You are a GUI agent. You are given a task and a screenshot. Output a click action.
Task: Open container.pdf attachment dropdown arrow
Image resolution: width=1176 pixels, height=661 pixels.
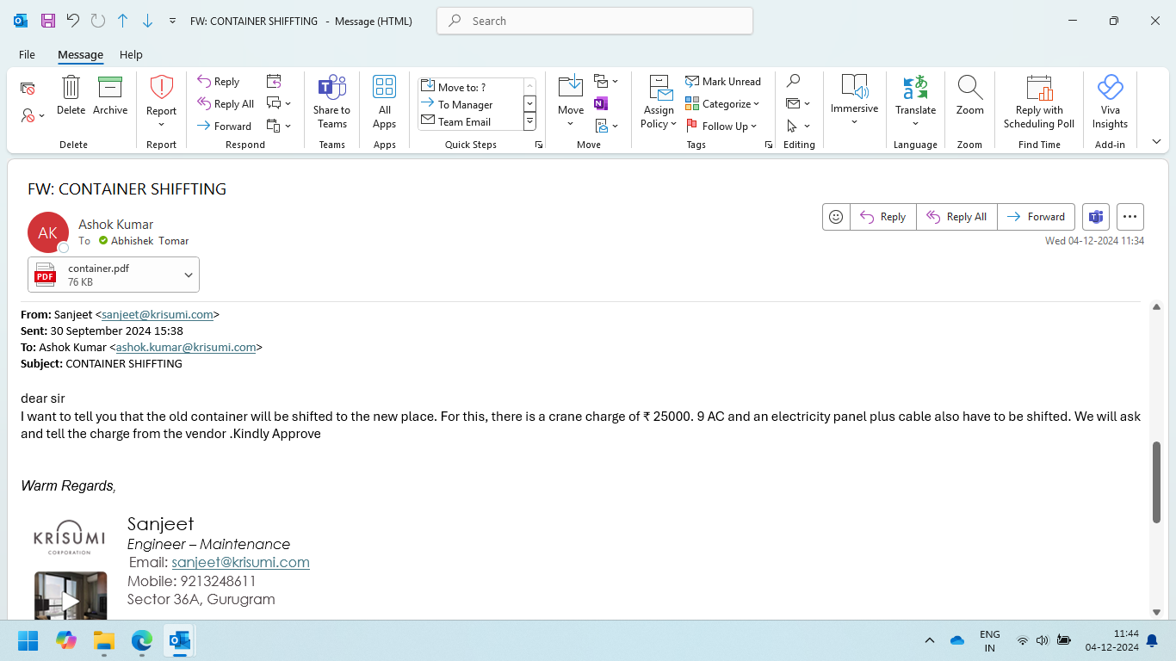pyautogui.click(x=189, y=275)
